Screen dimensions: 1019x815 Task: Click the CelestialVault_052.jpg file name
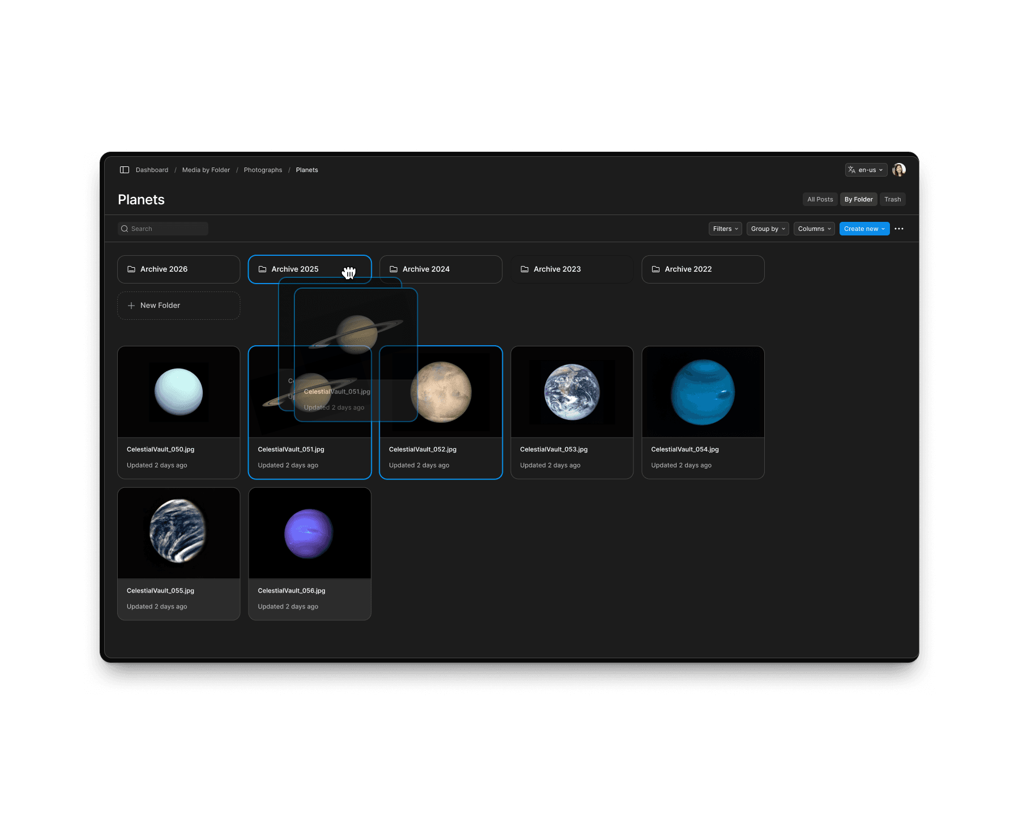(x=422, y=449)
